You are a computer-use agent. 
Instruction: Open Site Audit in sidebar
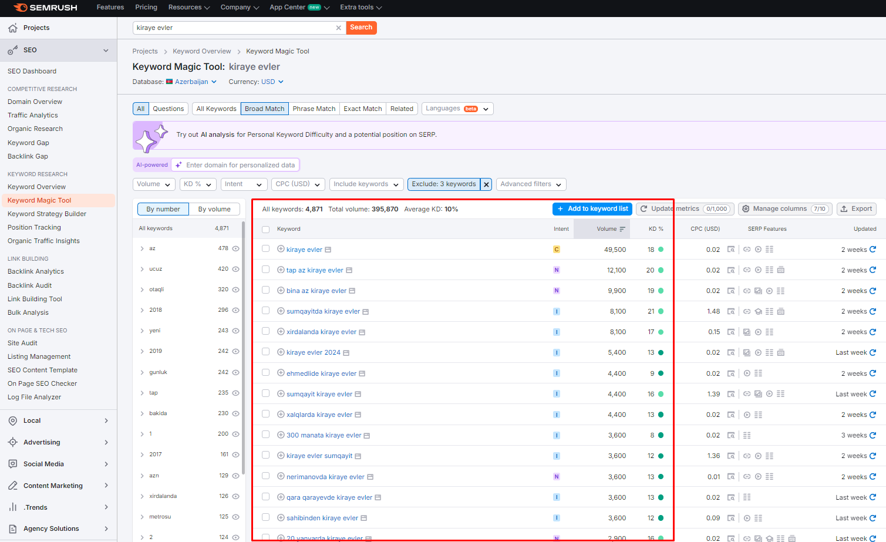pos(22,343)
